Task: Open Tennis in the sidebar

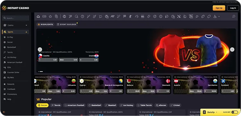Action: point(10,52)
